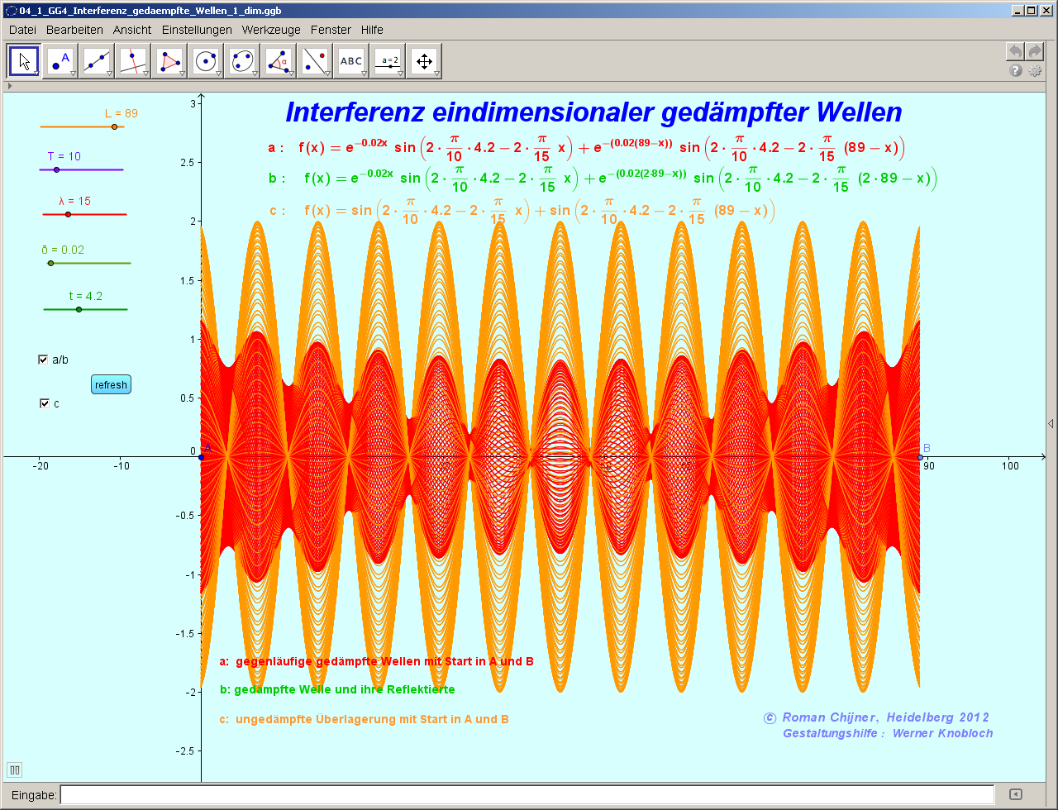Screen dimensions: 1058x810
Task: Activate the Line through Two Points tool
Action: pyautogui.click(x=97, y=60)
